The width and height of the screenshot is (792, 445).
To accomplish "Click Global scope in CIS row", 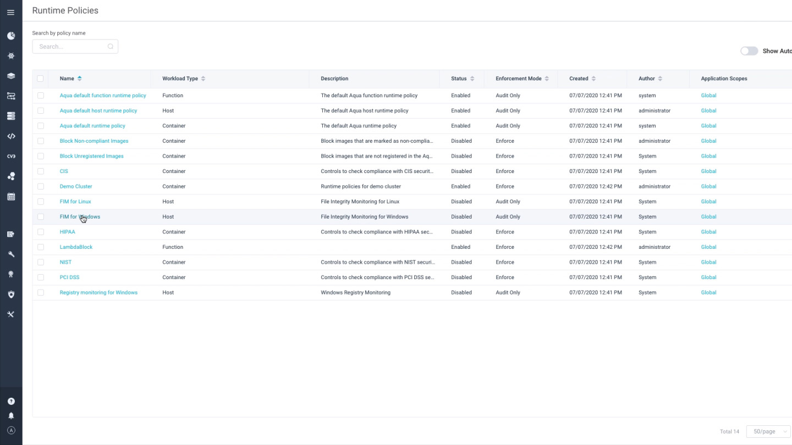I will coord(708,171).
